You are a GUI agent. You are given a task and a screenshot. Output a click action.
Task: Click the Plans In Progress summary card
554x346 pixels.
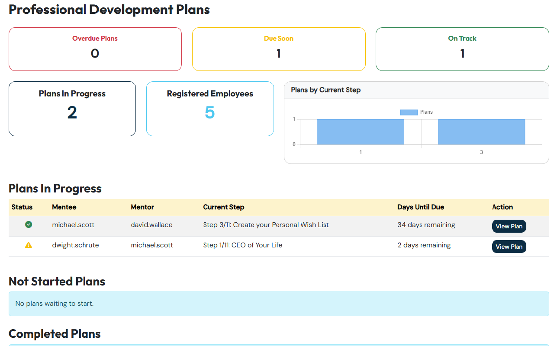pyautogui.click(x=72, y=109)
